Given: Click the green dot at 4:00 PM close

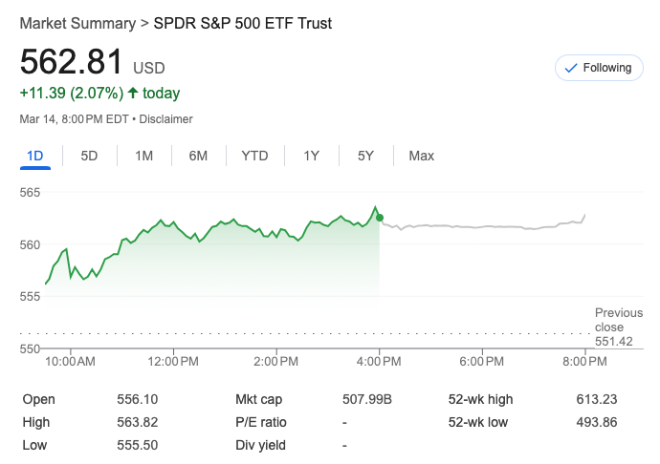Looking at the screenshot, I should point(380,218).
